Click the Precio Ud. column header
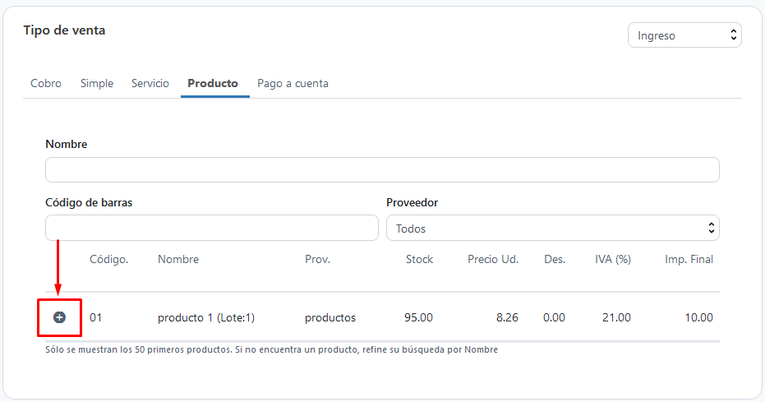The width and height of the screenshot is (765, 402). (493, 260)
